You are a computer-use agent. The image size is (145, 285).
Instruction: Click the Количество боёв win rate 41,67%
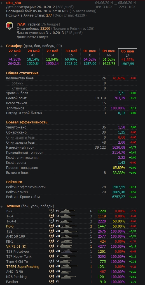click(x=119, y=78)
